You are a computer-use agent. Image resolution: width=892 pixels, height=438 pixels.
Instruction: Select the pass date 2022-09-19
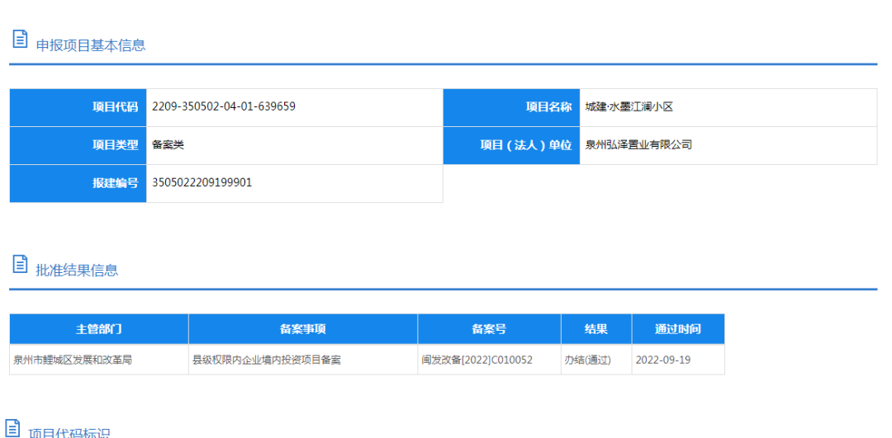663,360
